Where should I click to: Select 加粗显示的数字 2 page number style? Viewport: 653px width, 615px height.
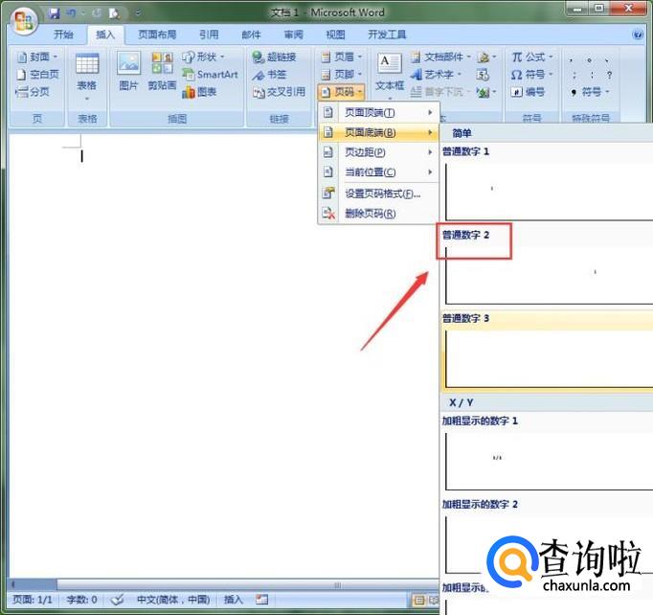point(547,536)
